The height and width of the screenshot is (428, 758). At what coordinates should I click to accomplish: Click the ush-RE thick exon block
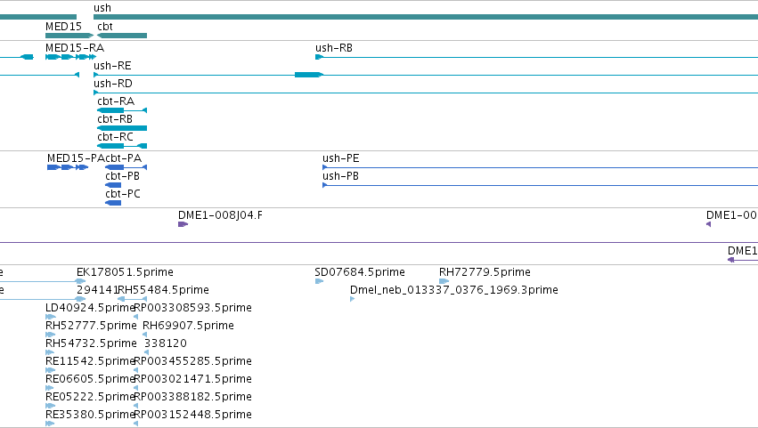[x=308, y=75]
